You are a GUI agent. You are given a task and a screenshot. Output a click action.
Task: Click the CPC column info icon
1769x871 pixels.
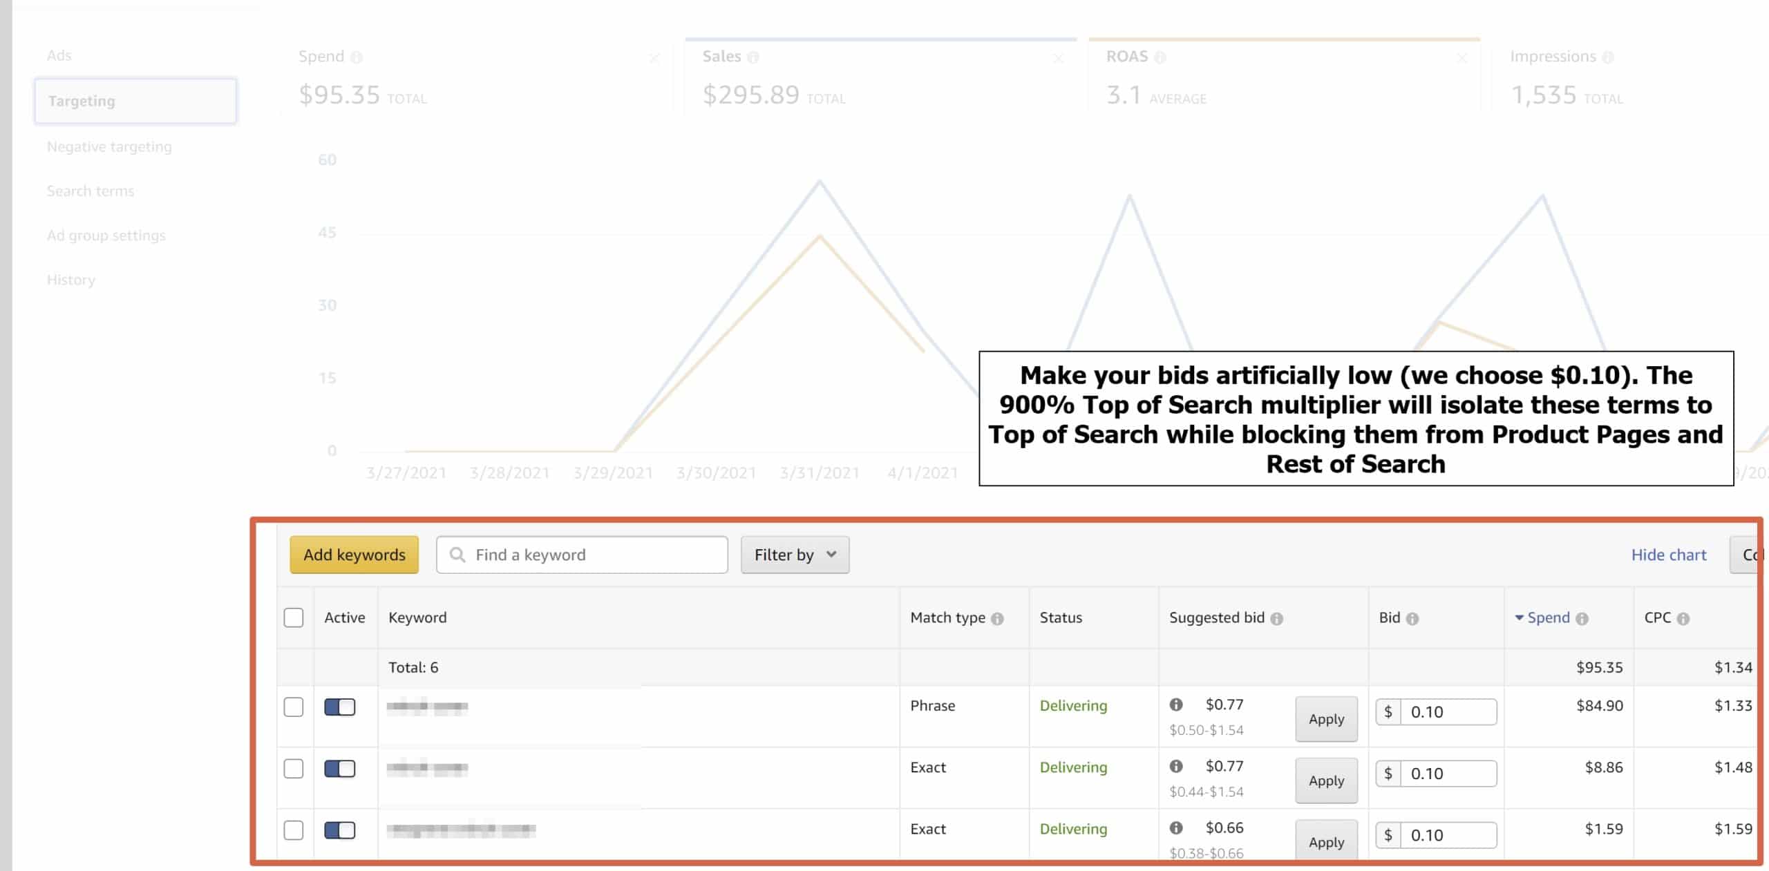pyautogui.click(x=1683, y=619)
